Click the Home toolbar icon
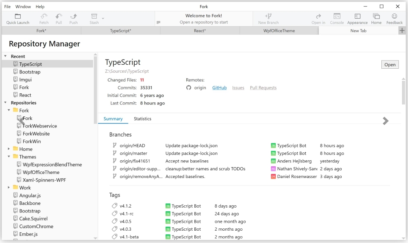The image size is (408, 243). point(376,16)
